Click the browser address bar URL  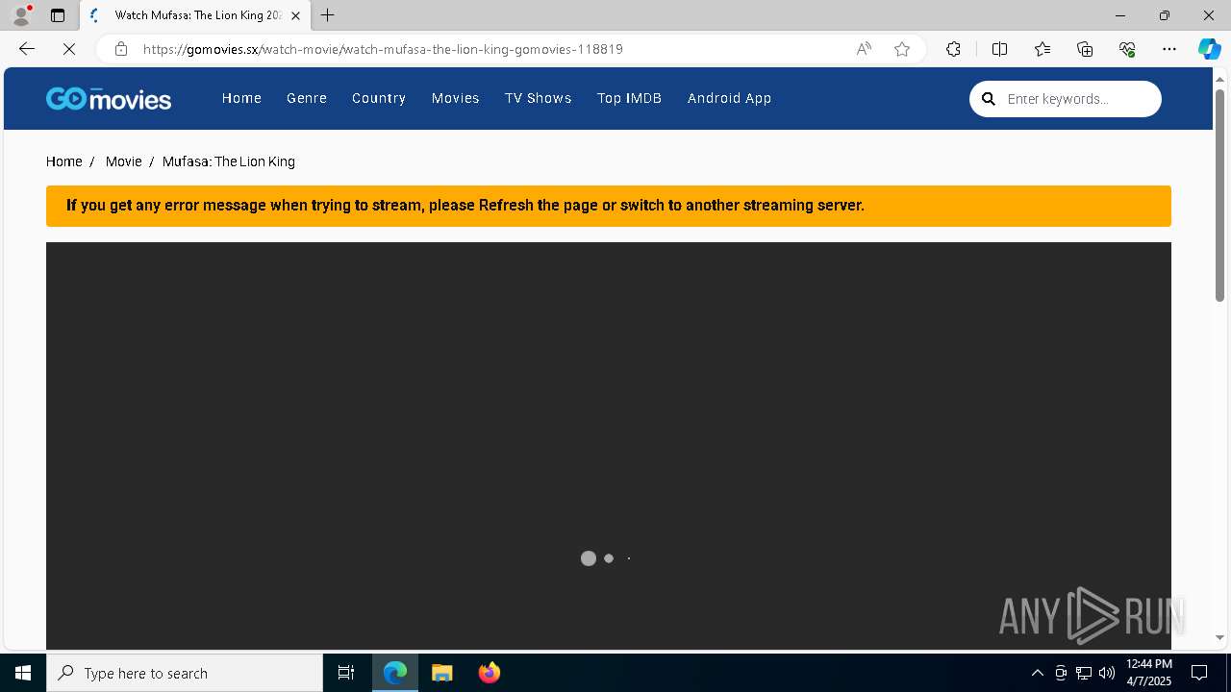tap(384, 49)
